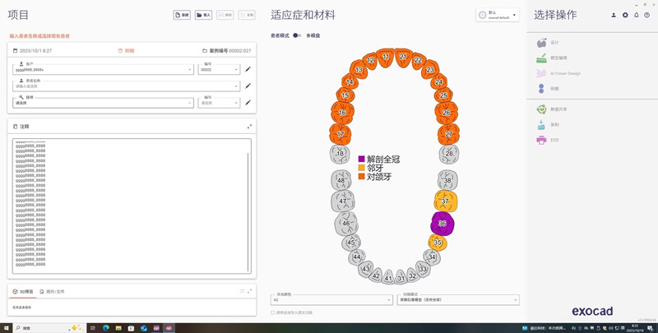Click the yellow adjacent tooth (邻牙) legend swatch
658x333 pixels.
[361, 168]
